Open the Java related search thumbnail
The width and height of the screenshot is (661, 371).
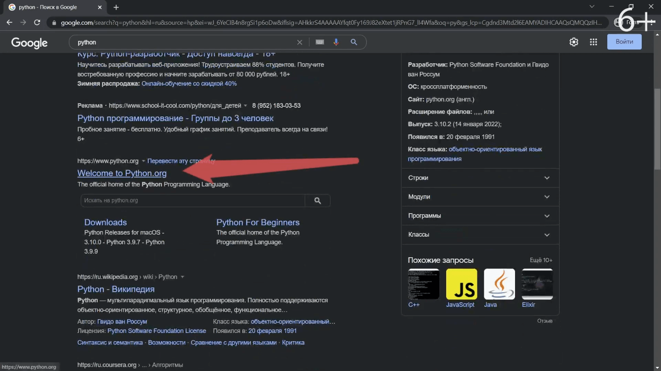pyautogui.click(x=499, y=284)
